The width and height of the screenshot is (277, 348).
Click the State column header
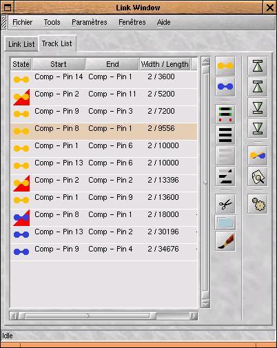point(21,64)
